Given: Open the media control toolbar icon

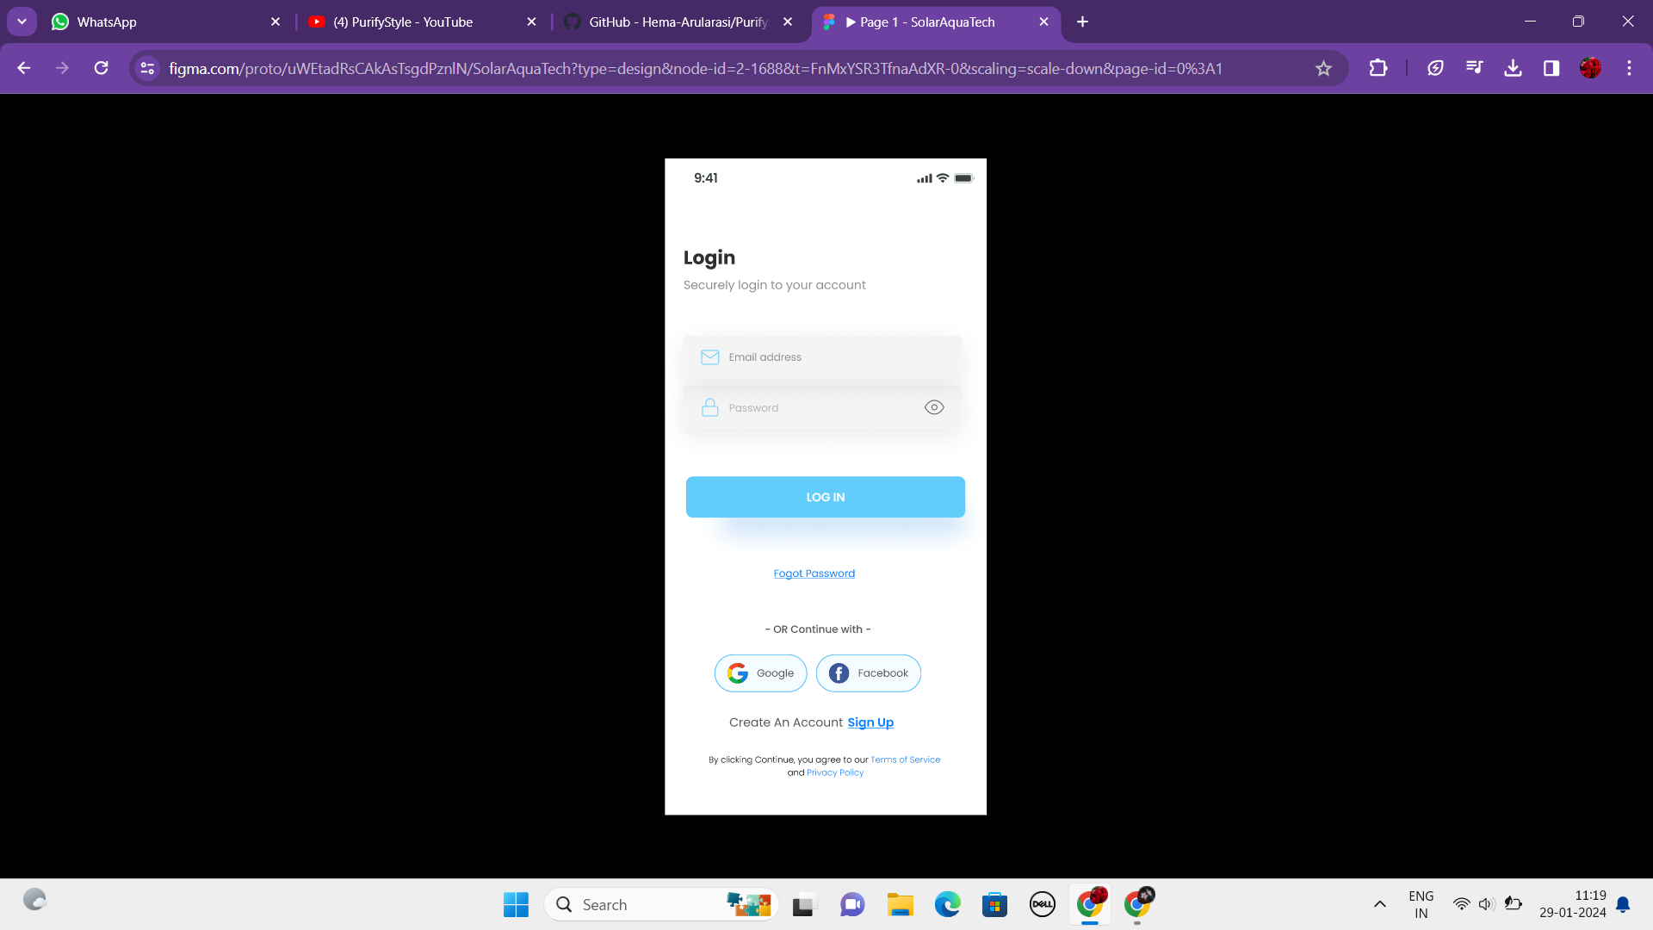Looking at the screenshot, I should point(1475,68).
